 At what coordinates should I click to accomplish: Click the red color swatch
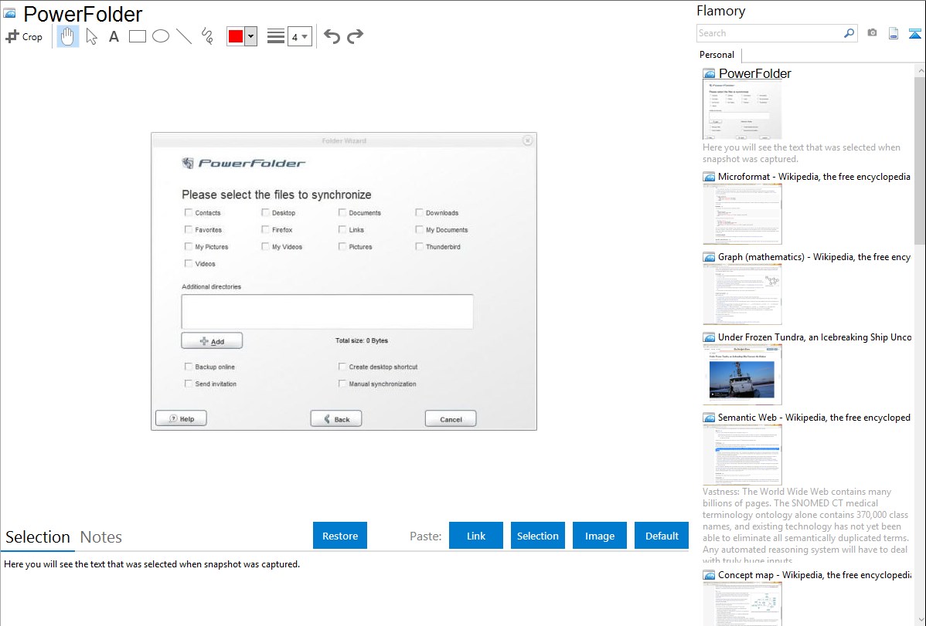coord(236,36)
